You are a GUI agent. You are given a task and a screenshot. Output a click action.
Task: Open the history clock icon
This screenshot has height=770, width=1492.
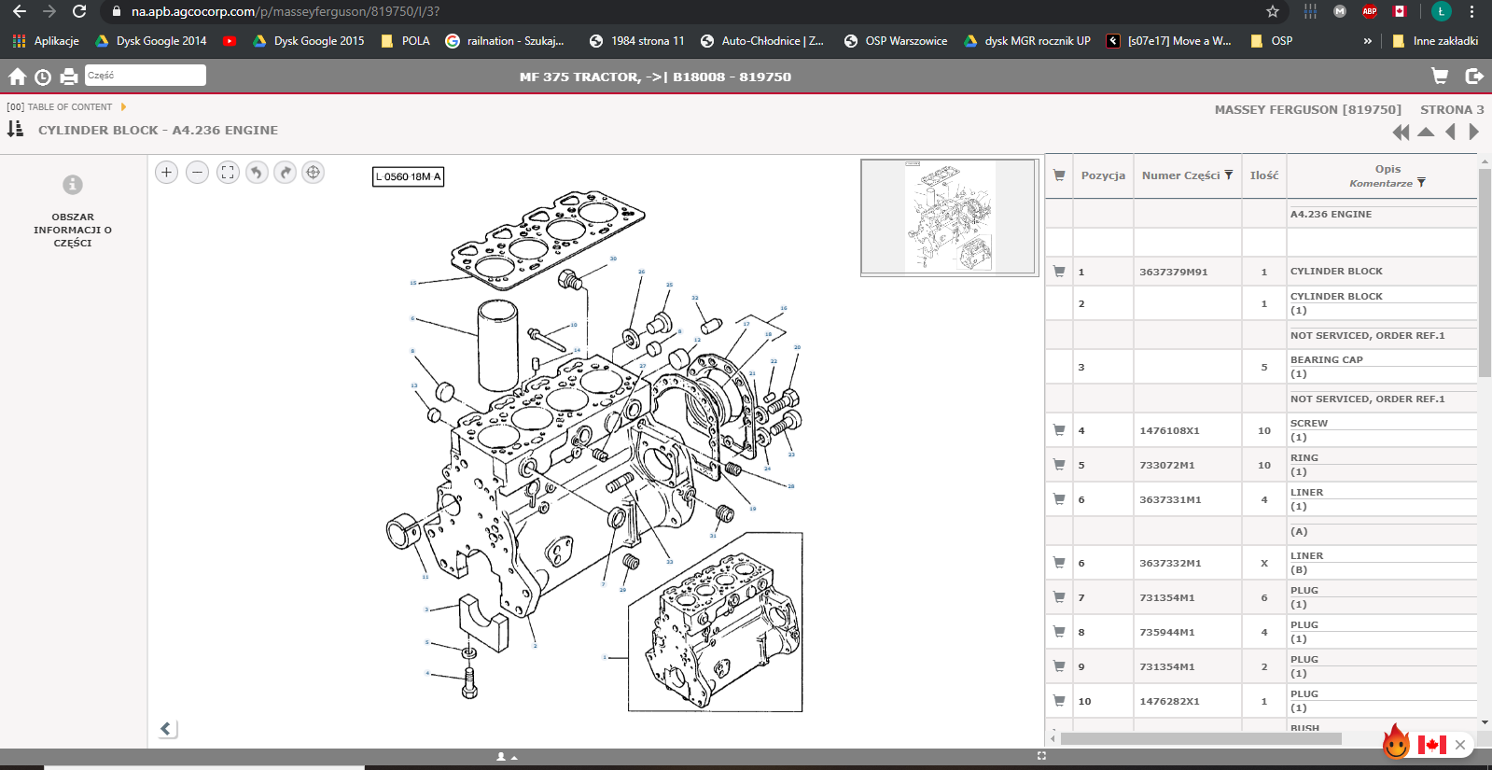pos(43,77)
